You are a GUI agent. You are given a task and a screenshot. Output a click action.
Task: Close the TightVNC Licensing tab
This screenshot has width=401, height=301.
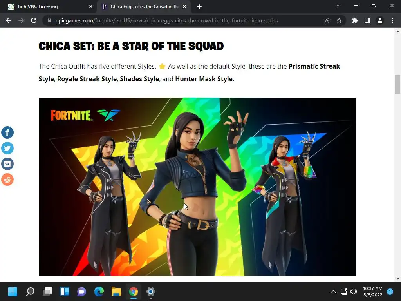point(91,7)
